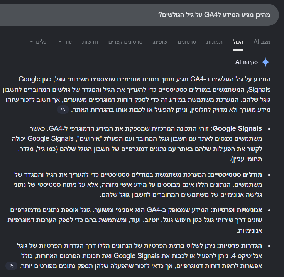Open the כלים (Tools) dropdown
This screenshot has height=277, width=284.
[x=38, y=42]
